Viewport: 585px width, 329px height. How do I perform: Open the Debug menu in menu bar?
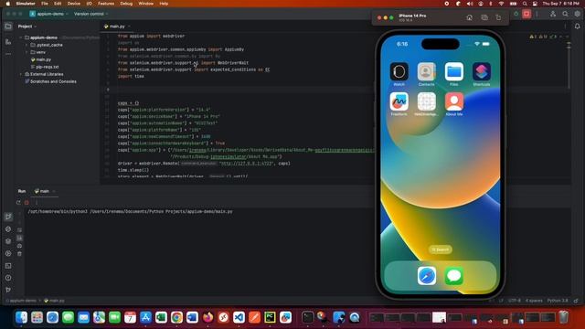click(126, 4)
